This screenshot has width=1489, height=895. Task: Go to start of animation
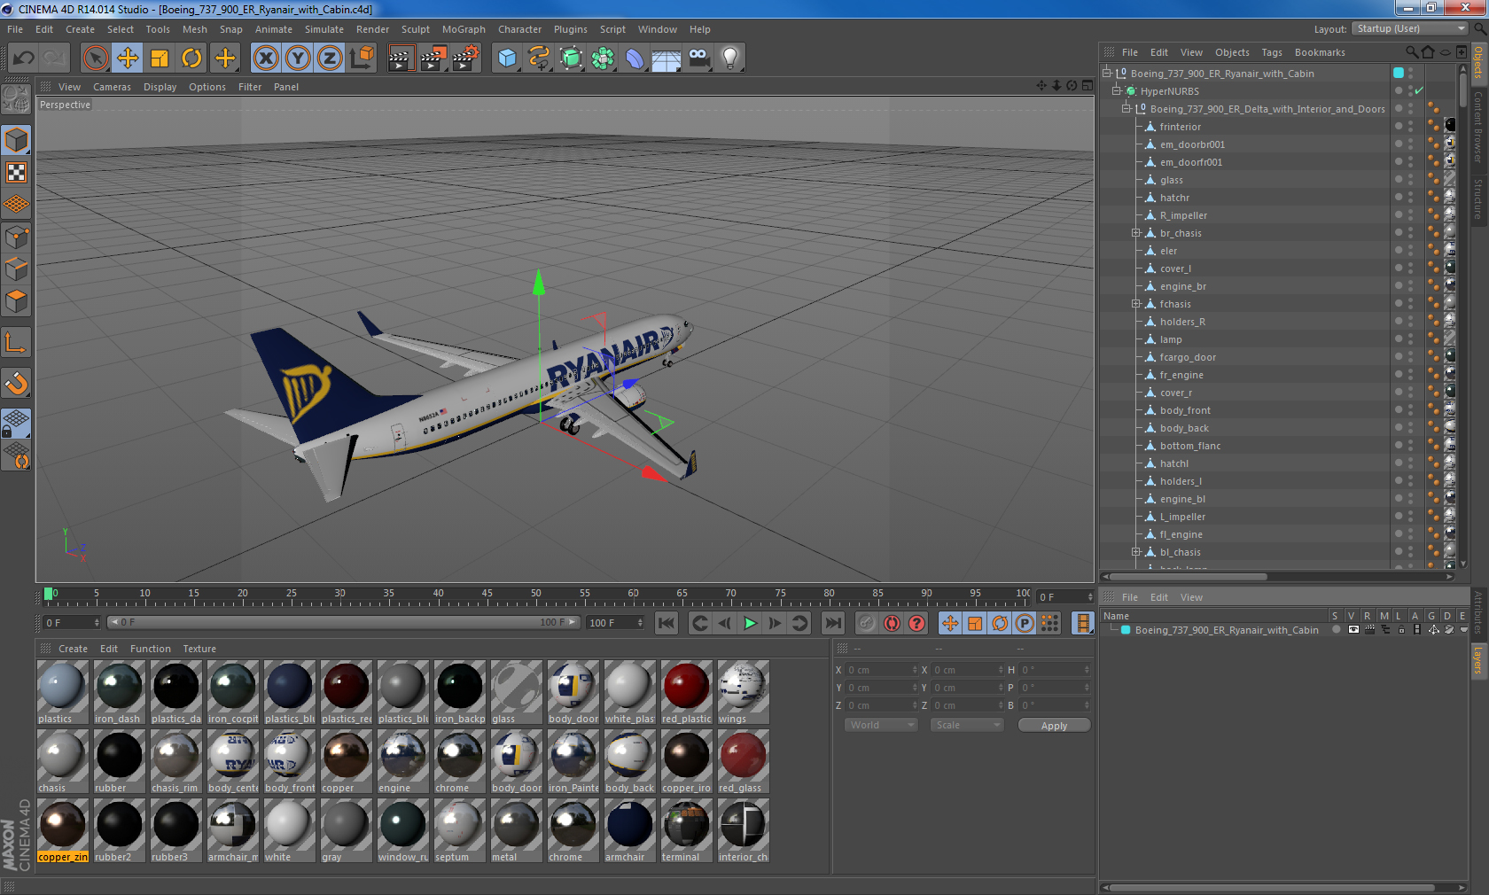tap(667, 623)
